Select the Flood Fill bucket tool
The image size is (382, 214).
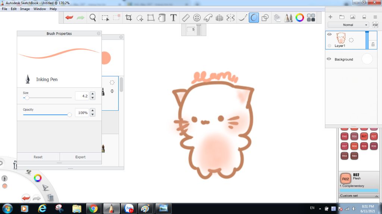click(x=162, y=17)
